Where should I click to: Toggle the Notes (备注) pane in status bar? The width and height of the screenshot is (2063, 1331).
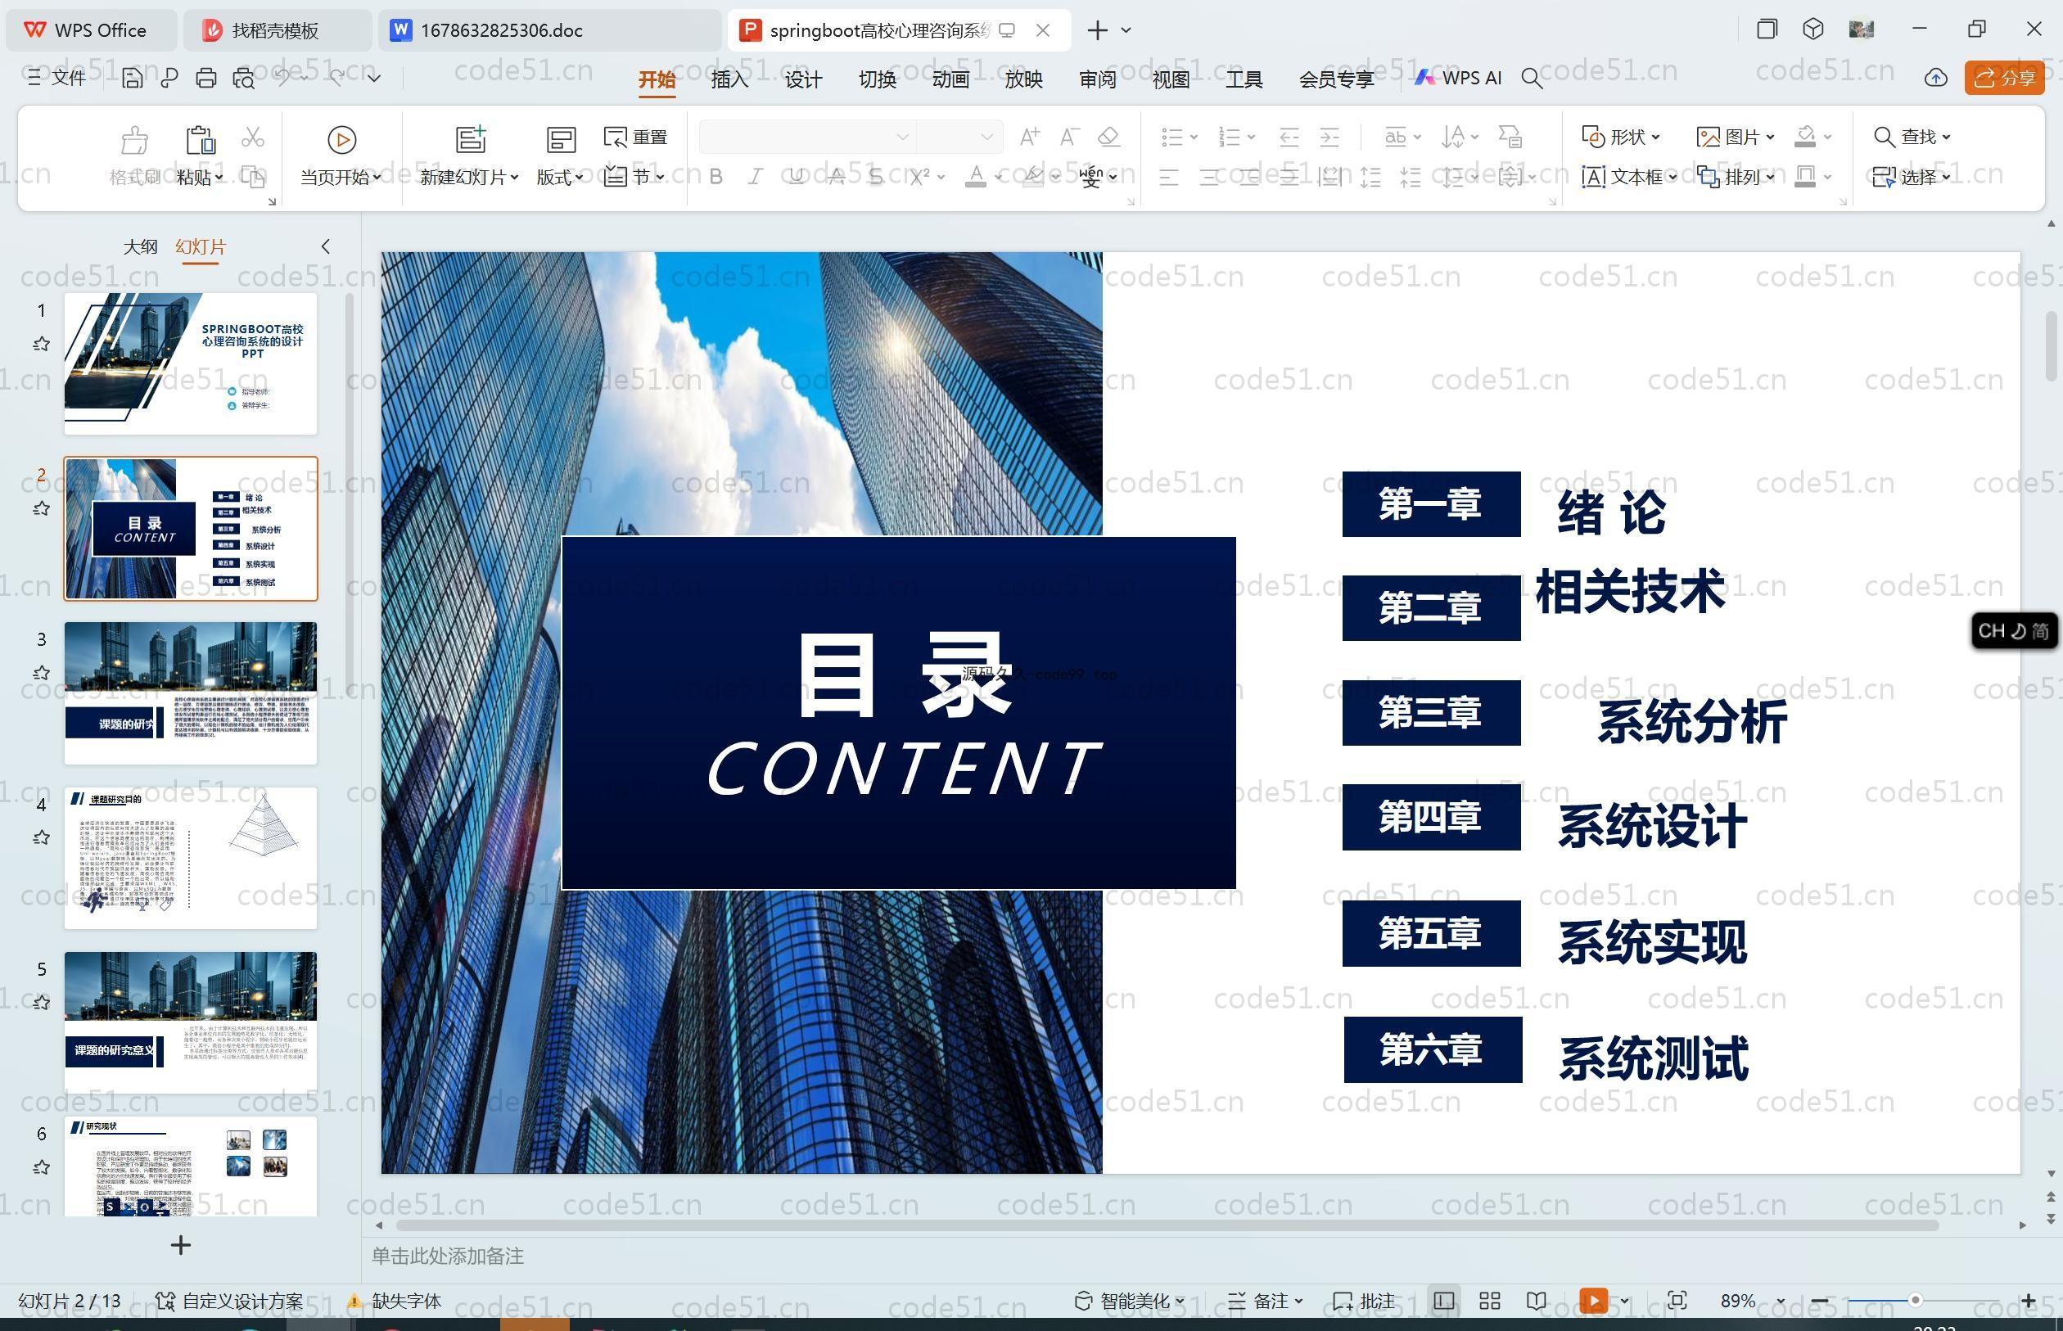(x=1266, y=1301)
